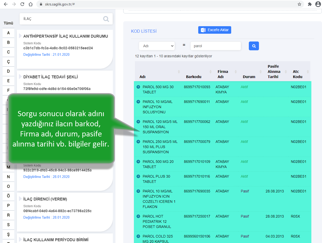Filter list by letter Ç
Screen dimensions: 322x243
(x=8, y=62)
